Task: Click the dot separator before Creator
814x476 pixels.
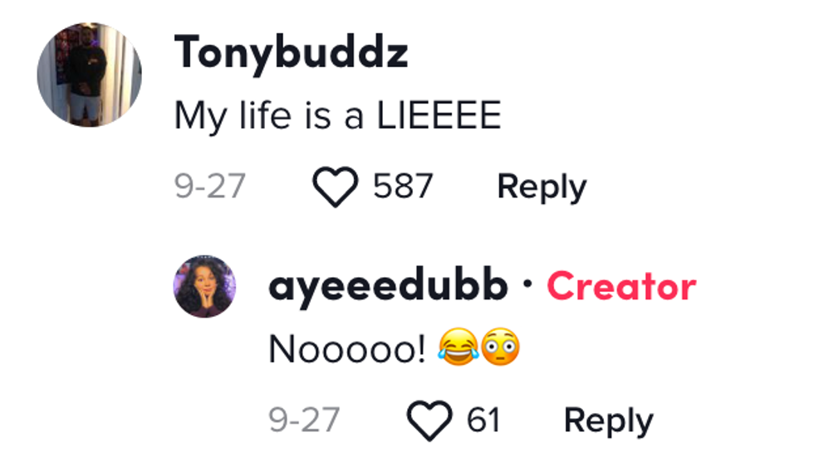Action: click(x=527, y=285)
